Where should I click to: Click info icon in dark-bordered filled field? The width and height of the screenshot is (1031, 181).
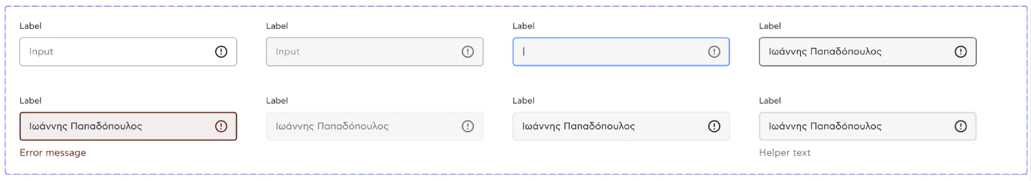coord(960,52)
